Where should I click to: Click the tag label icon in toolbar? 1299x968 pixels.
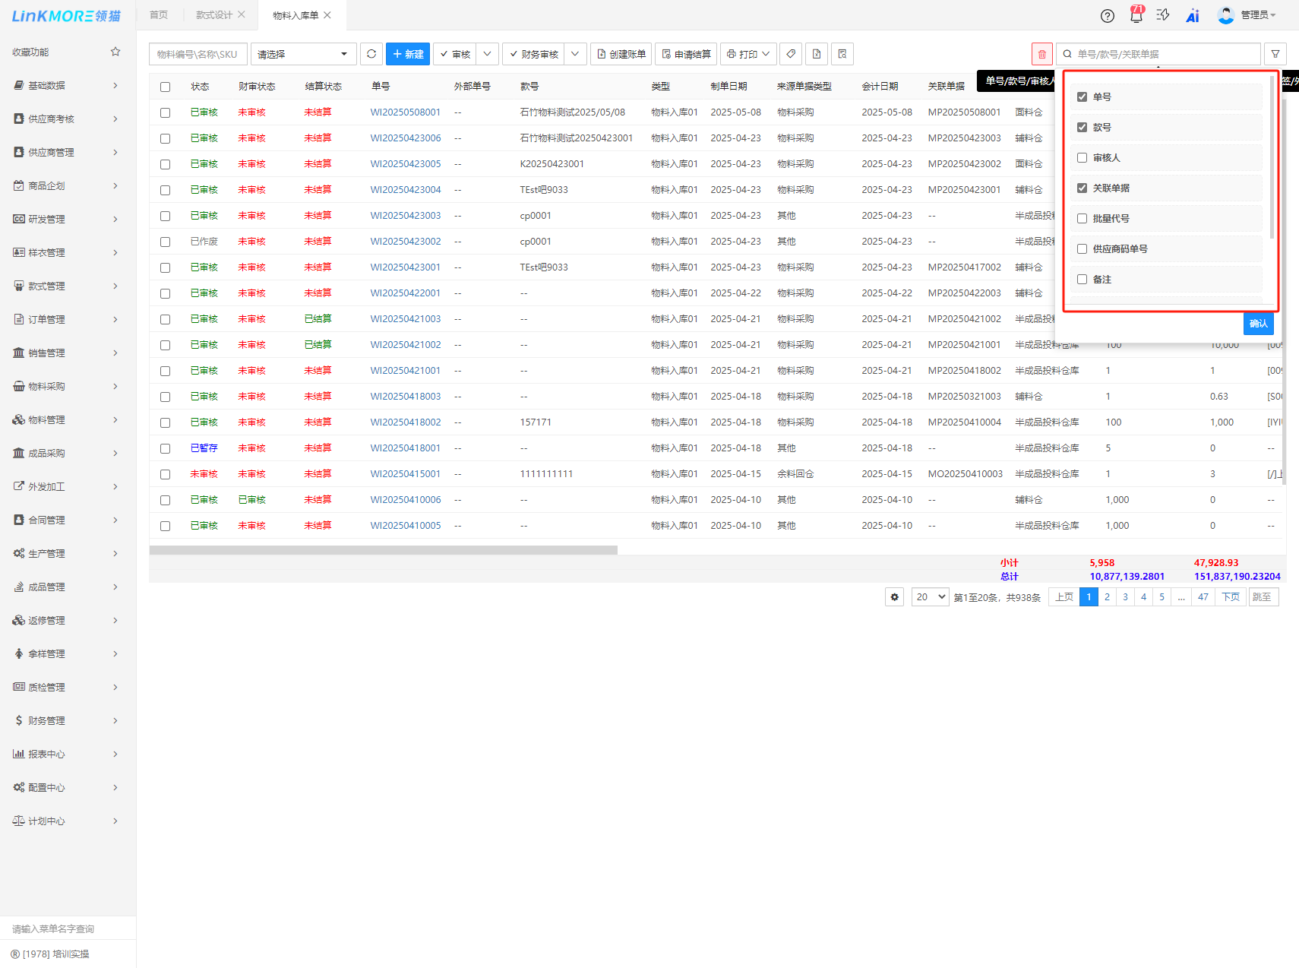pyautogui.click(x=791, y=54)
